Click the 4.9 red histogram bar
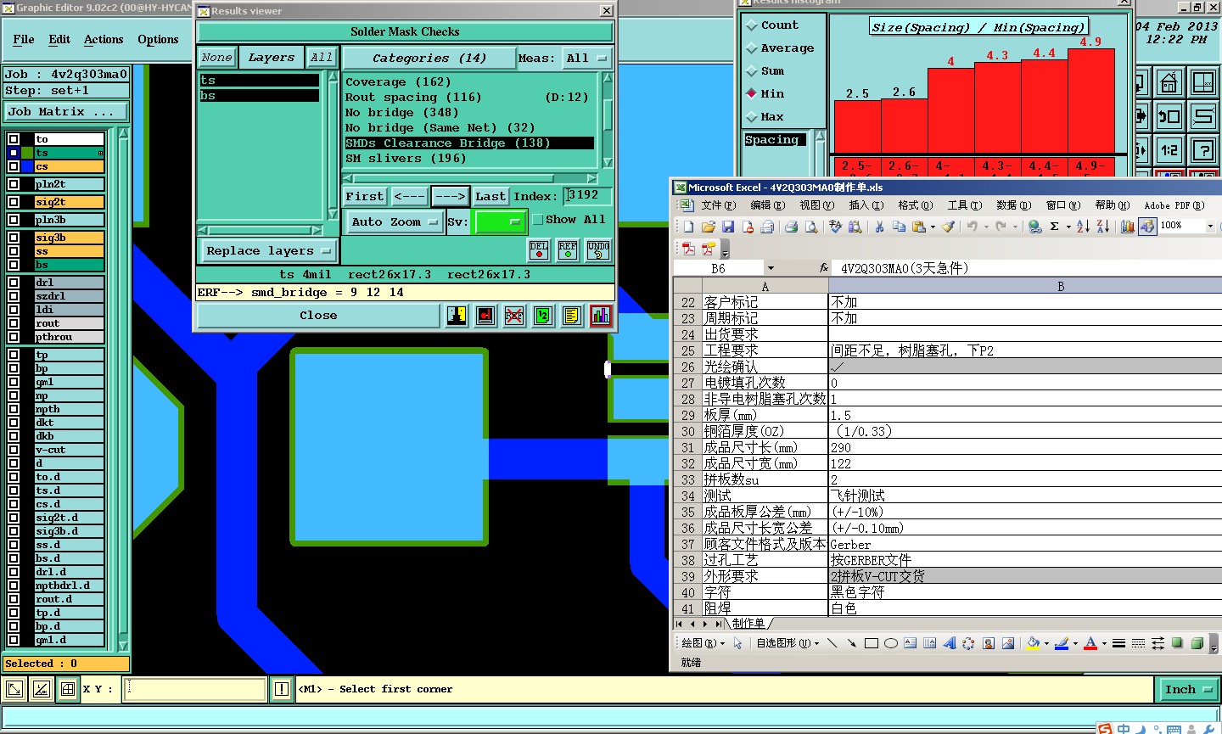The width and height of the screenshot is (1222, 734). pyautogui.click(x=1090, y=101)
